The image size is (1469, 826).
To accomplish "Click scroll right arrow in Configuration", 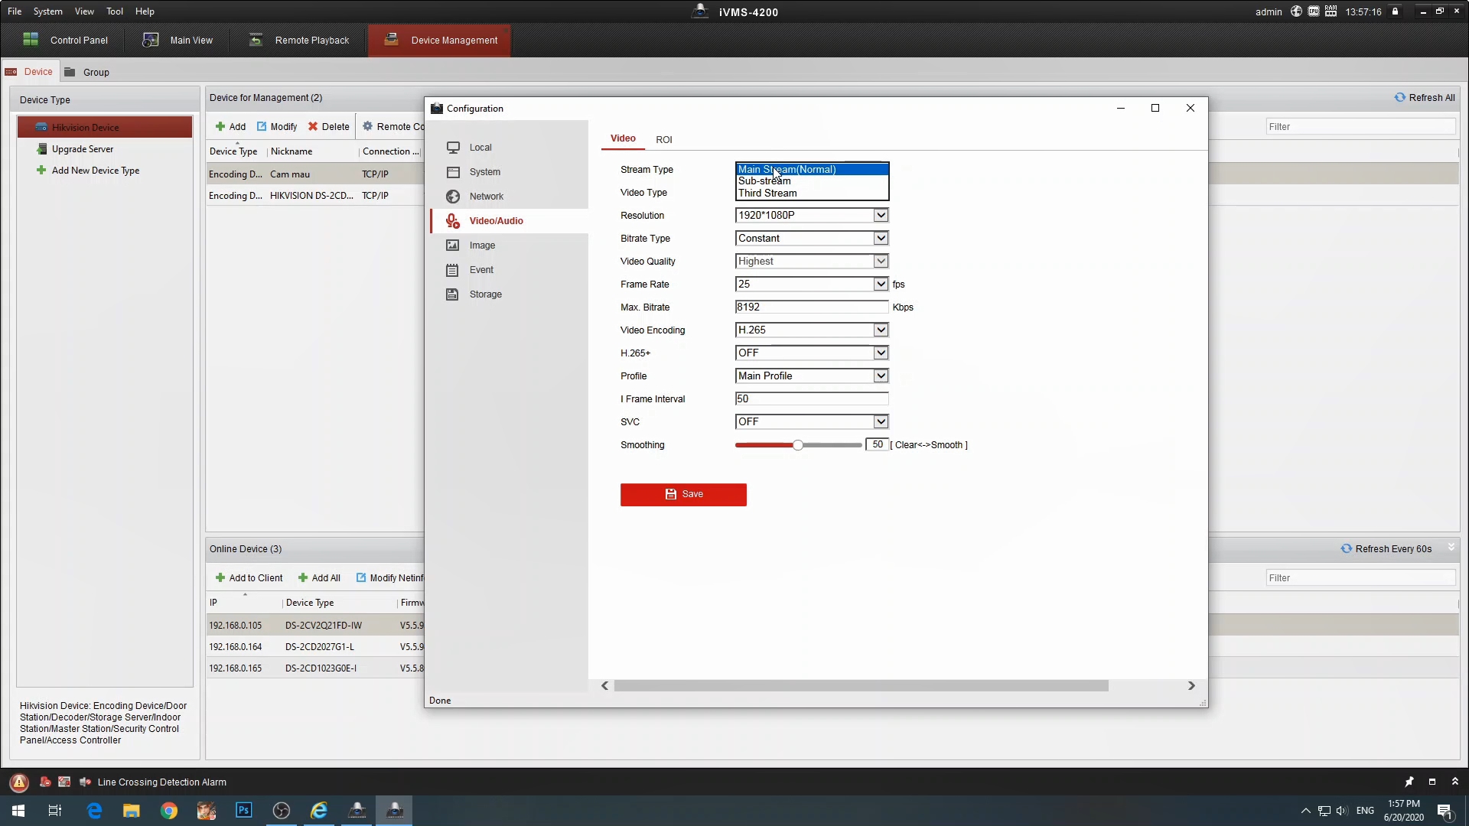I will point(1191,686).
